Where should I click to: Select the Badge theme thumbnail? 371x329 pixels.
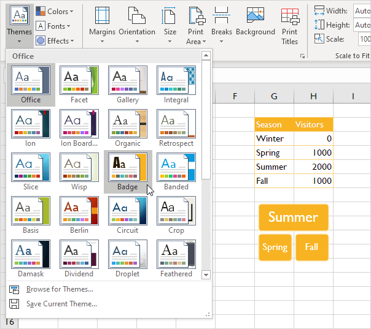128,167
